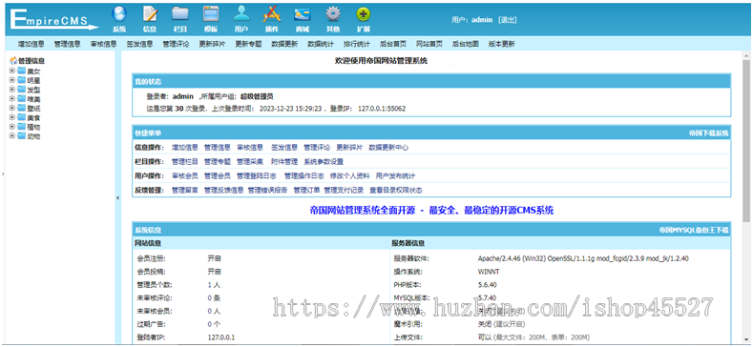Image resolution: width=753 pixels, height=347 pixels.
Task: Click the folder icon for 美女
Action: tap(22, 71)
